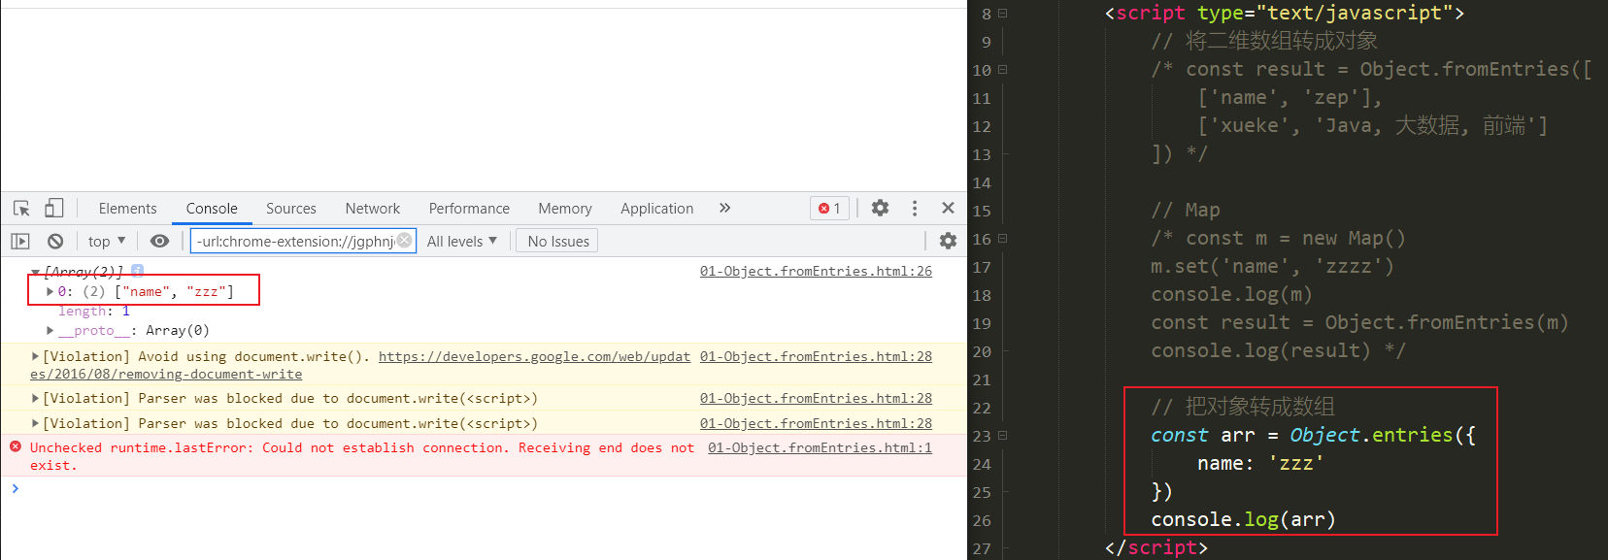Expand the __proto__ Array(0) entry

click(x=50, y=330)
